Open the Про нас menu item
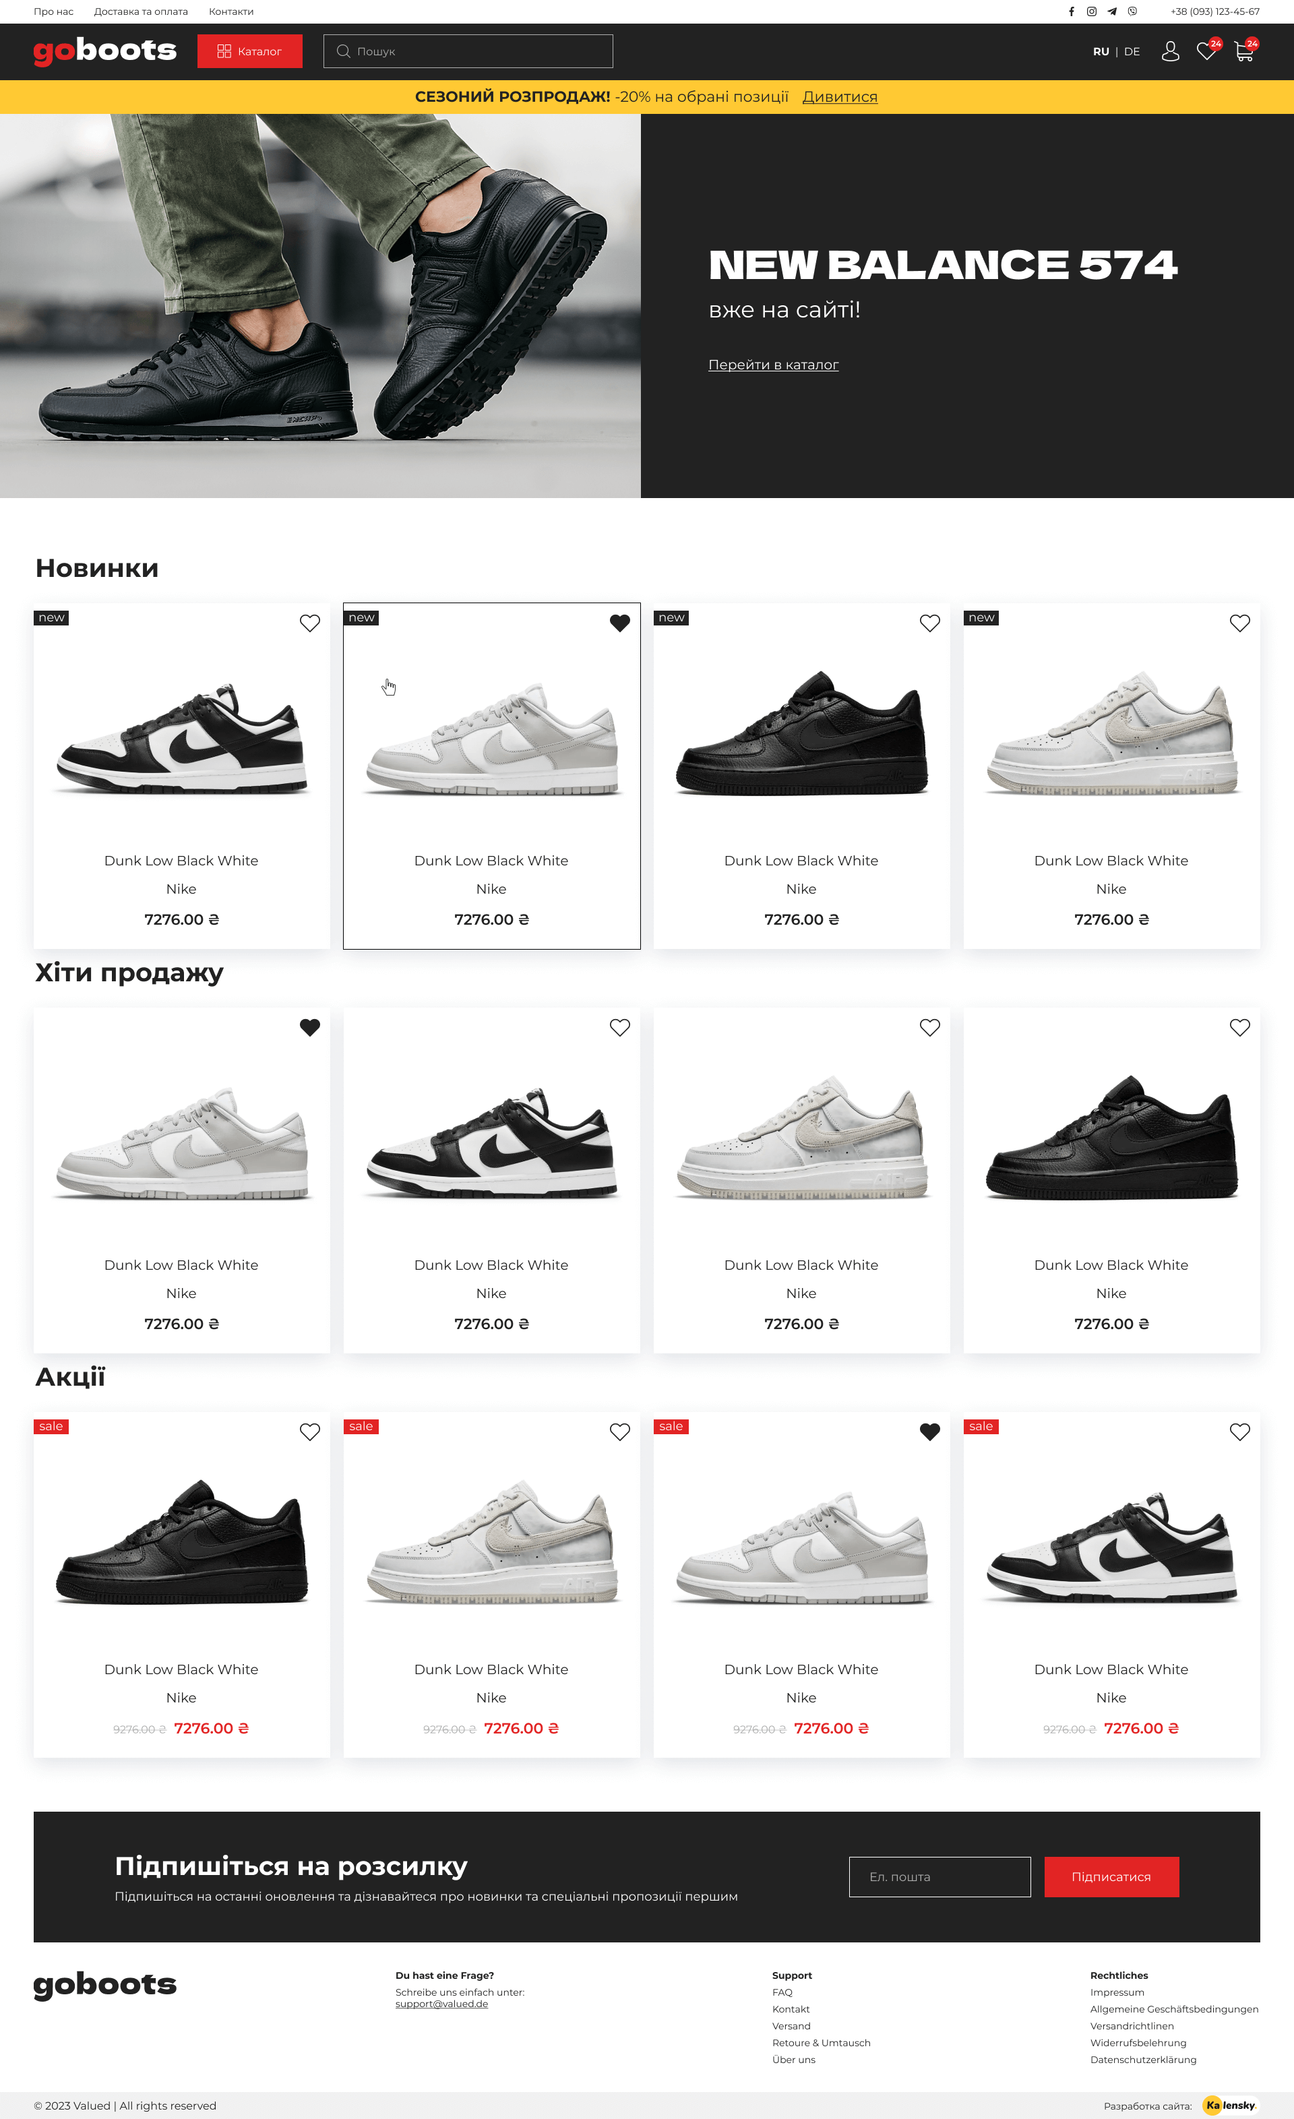 53,12
